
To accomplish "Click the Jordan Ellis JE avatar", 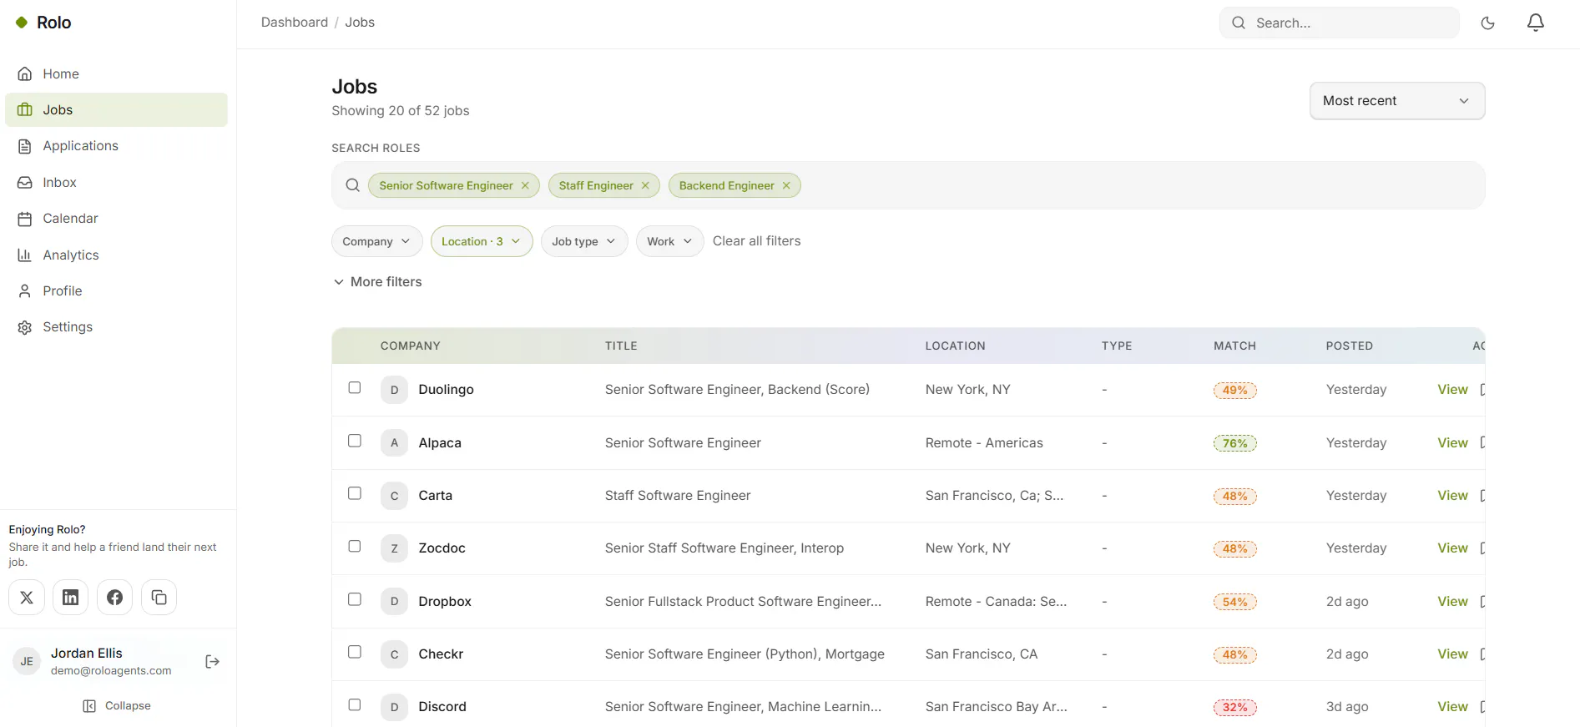I will tap(27, 662).
